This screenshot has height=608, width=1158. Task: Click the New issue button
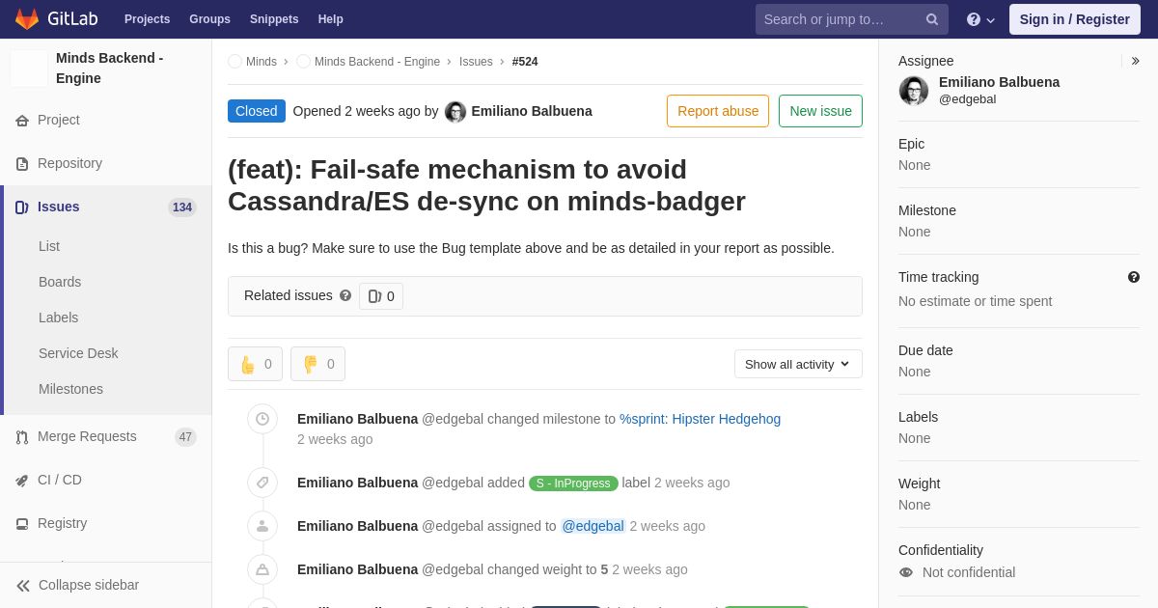tap(820, 111)
